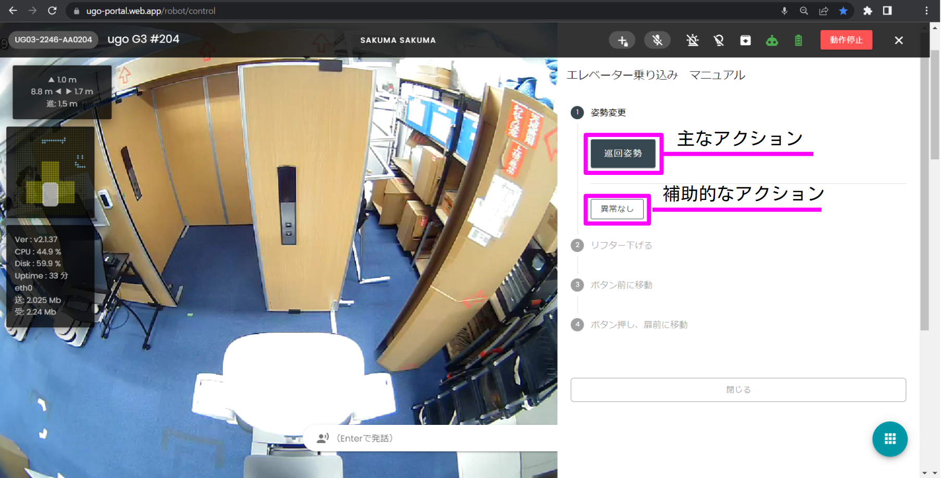Click the red 動作停止 stop button
The width and height of the screenshot is (941, 478).
(846, 40)
